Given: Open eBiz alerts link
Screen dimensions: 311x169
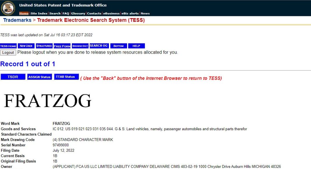Looking at the screenshot, I should 130,13.
